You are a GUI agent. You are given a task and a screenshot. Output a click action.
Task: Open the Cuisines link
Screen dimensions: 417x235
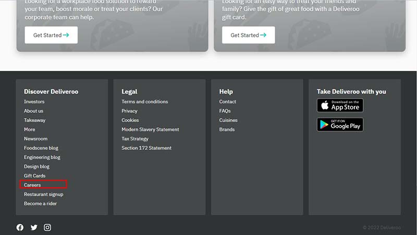[228, 120]
